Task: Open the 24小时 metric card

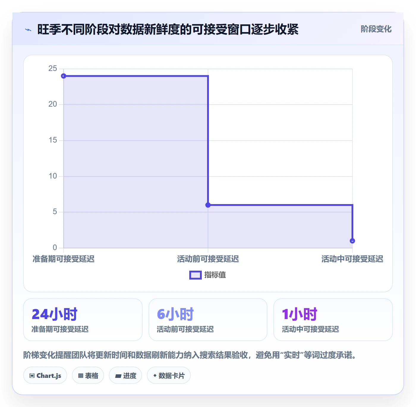Action: (83, 320)
